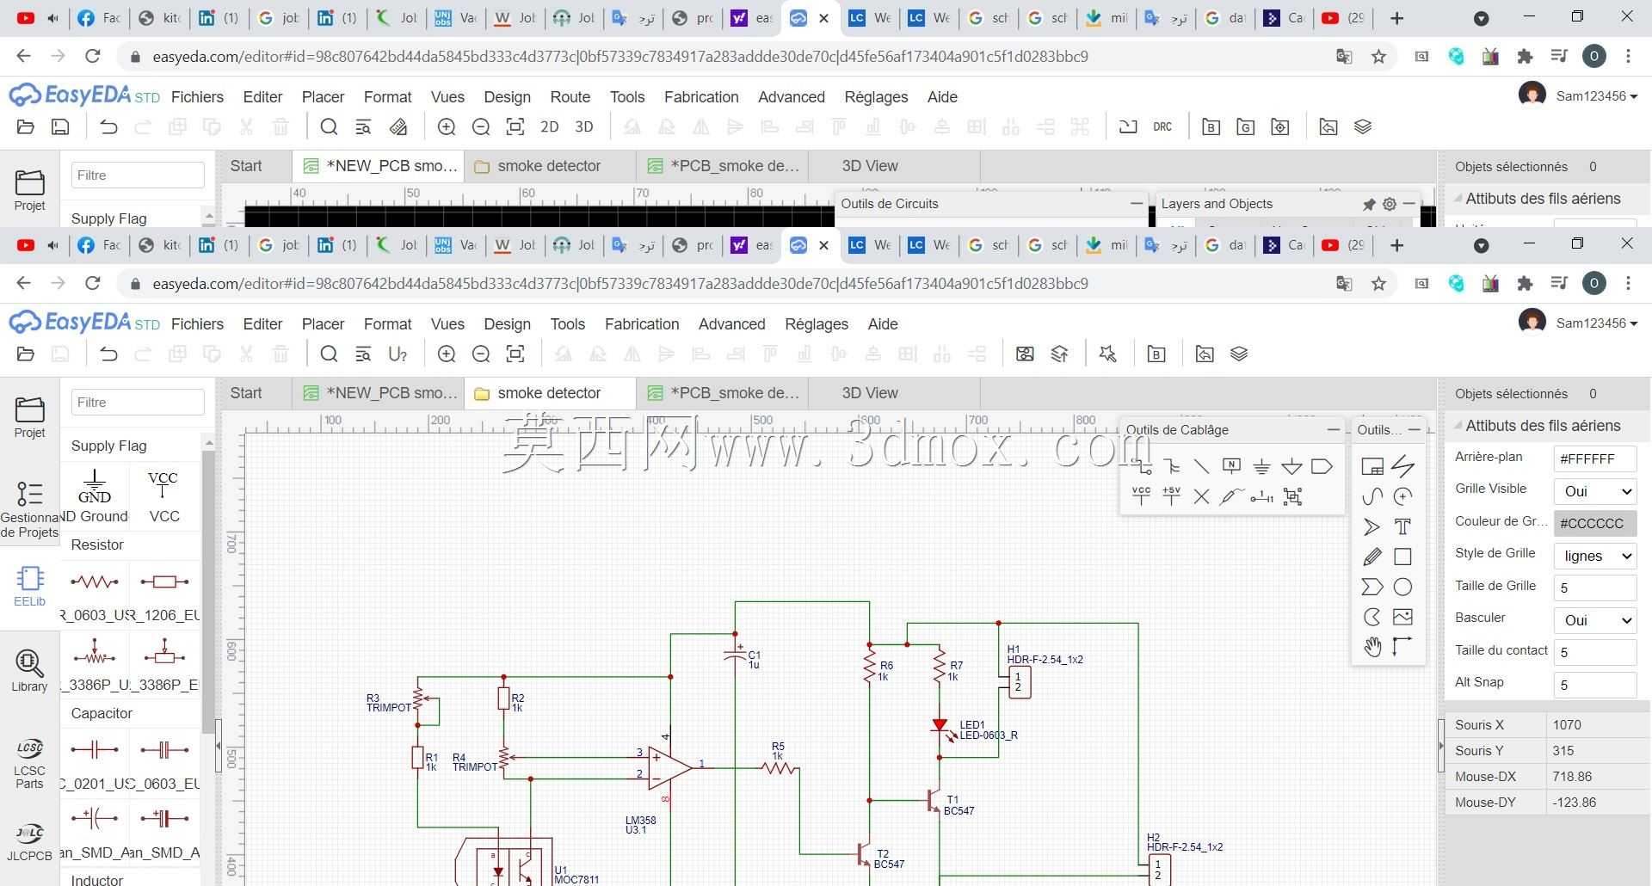This screenshot has width=1652, height=886.
Task: Place a GND ground net flag from wiring tools
Action: click(x=1261, y=467)
